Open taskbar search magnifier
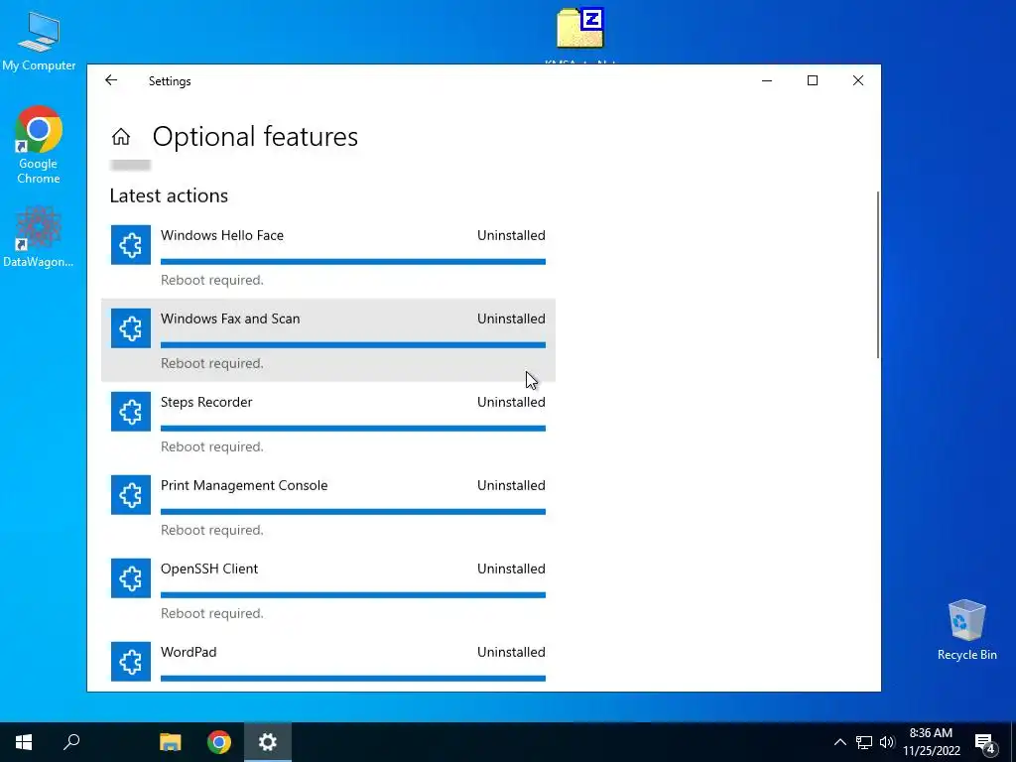 71,742
